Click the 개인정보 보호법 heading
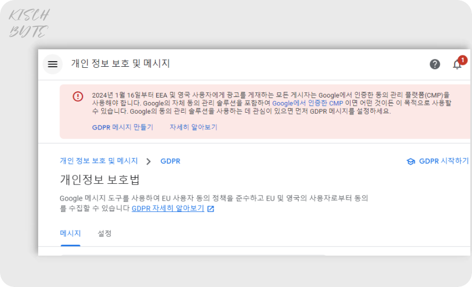Viewport: 472px width, 287px height. tap(99, 179)
